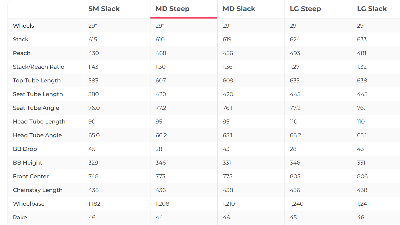Select the LG Slack wheelbase value 1,241
Image resolution: width=400 pixels, height=225 pixels.
tap(363, 204)
